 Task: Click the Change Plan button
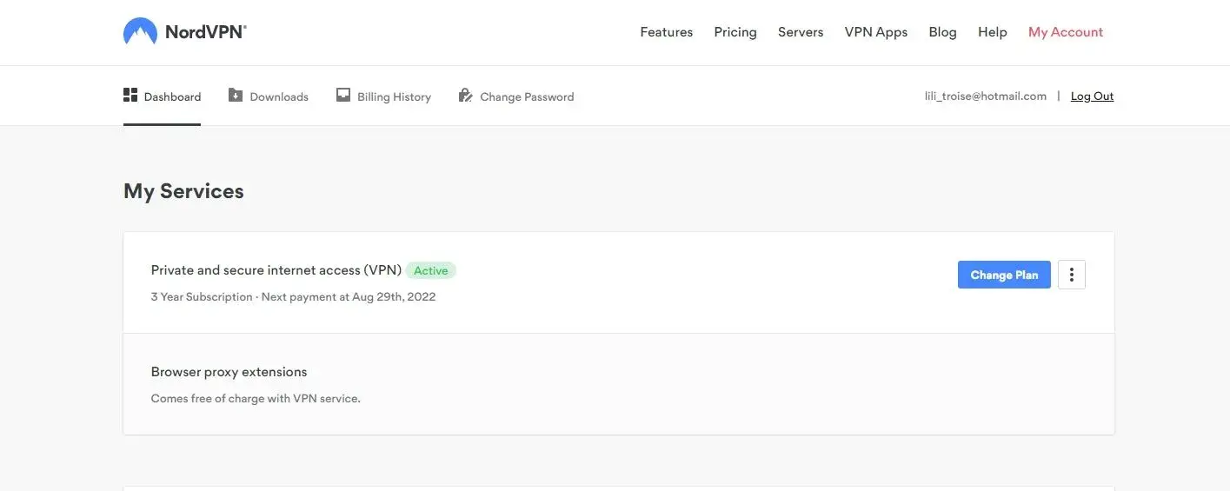point(1004,275)
